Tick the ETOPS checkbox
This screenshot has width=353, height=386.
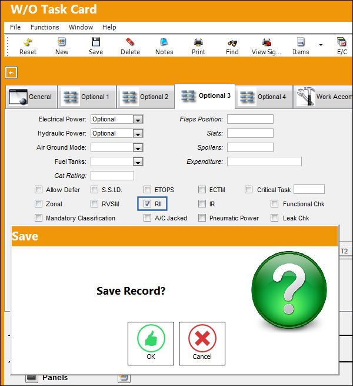pyautogui.click(x=147, y=190)
